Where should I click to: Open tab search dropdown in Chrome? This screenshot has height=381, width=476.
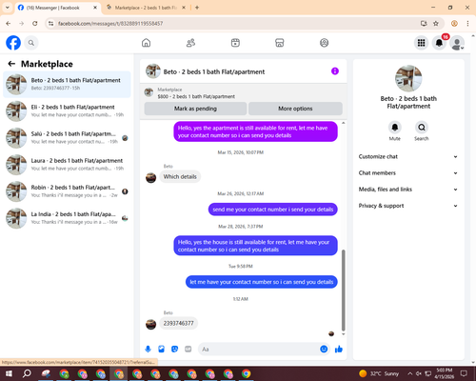[x=8, y=8]
